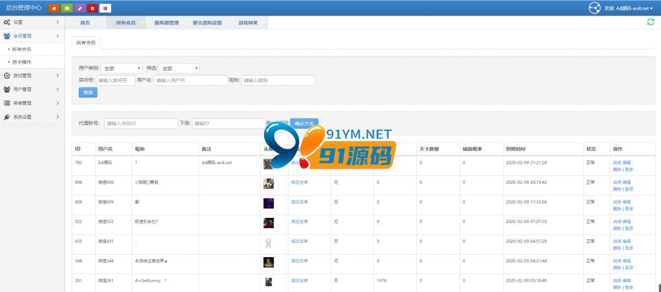Click the green grid icon button
This screenshot has height=292, width=661.
[66, 8]
